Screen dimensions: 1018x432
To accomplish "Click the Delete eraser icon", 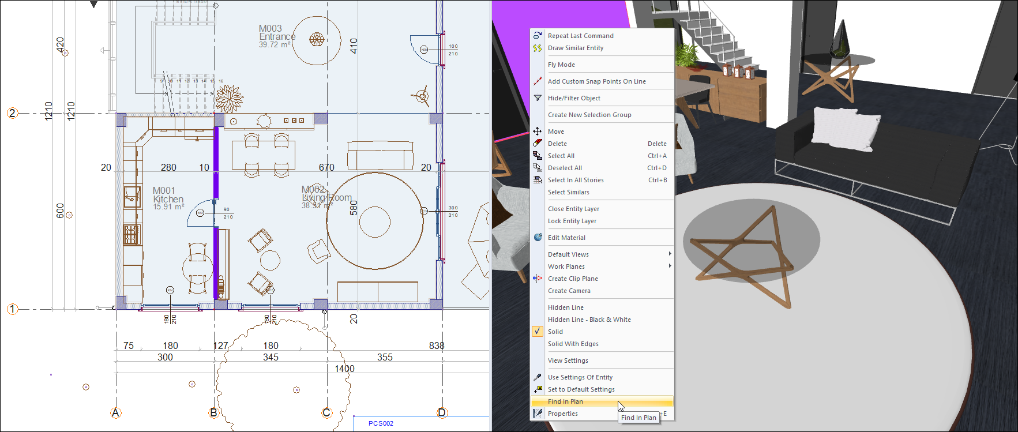I will pyautogui.click(x=537, y=144).
